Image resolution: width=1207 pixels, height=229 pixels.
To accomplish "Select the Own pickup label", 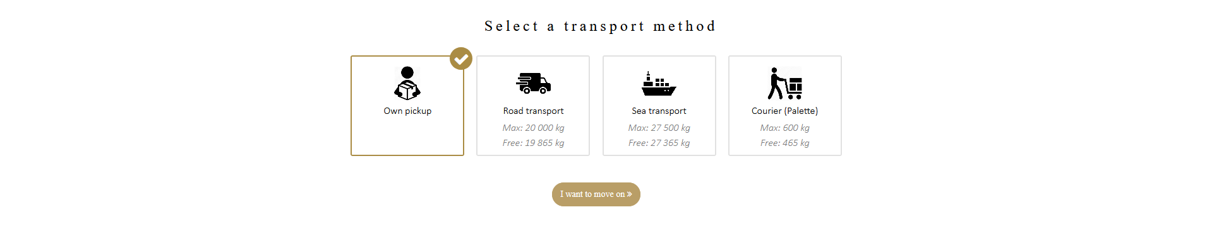I will coord(407,111).
